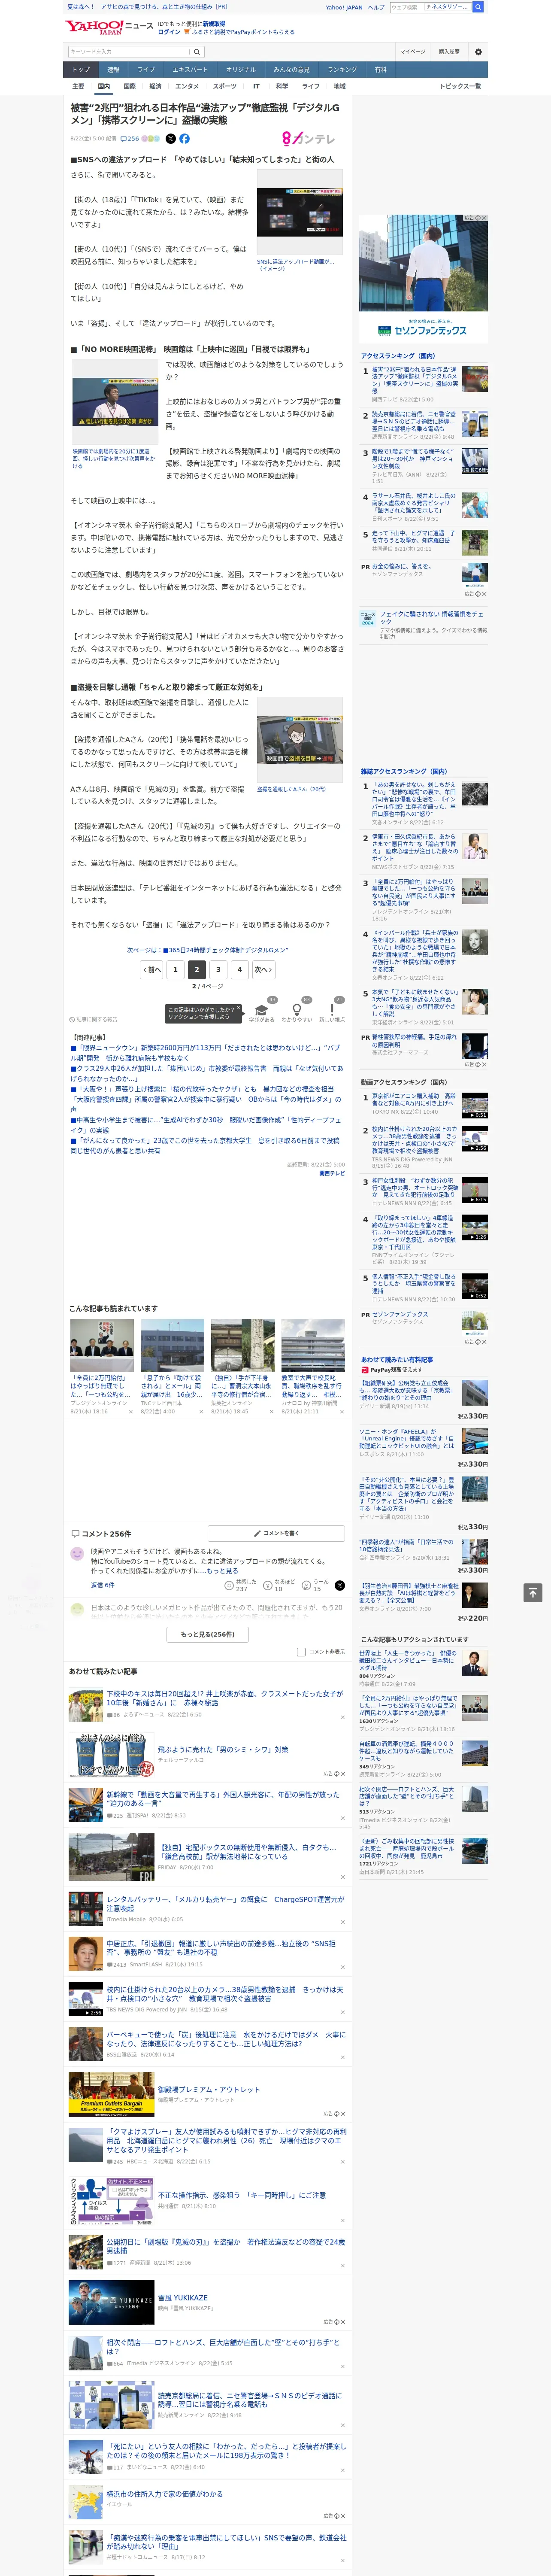Screen dimensions: 551x2576
Task: Select the エキスパート tab
Action: 190,70
